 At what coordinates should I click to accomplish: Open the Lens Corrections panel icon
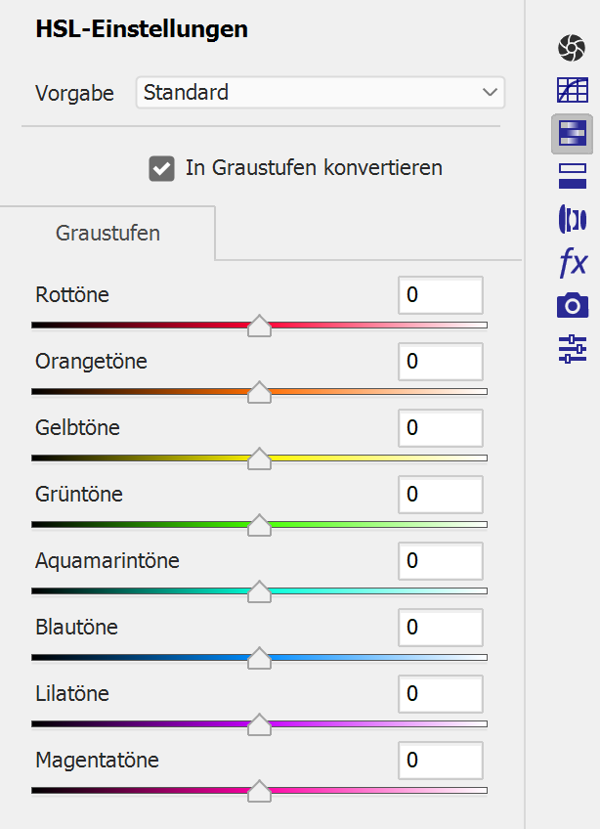point(572,219)
